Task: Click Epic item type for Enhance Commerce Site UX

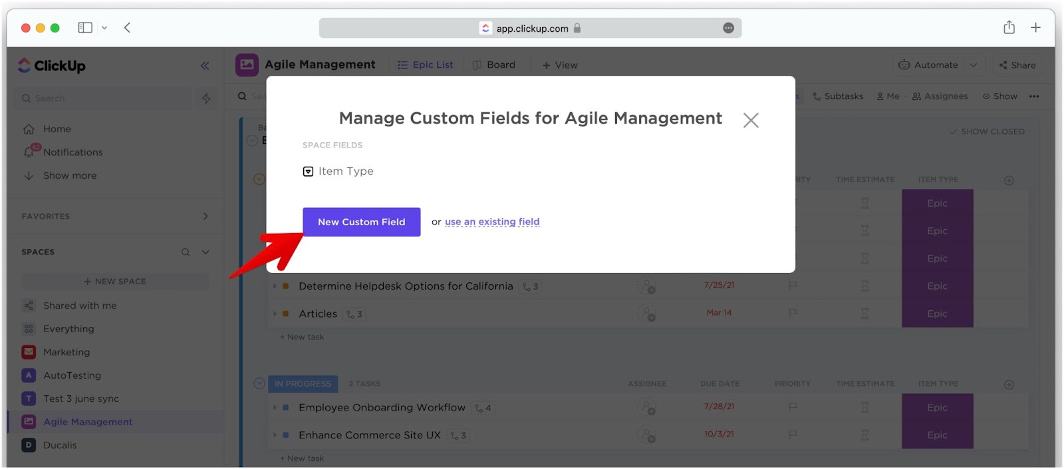Action: 938,435
